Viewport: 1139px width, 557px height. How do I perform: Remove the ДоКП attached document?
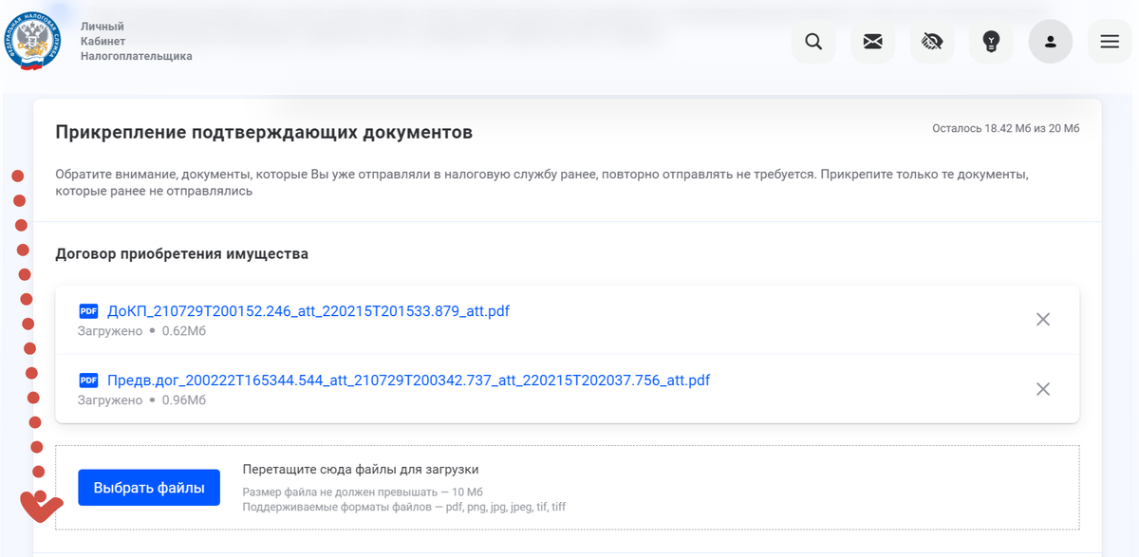[x=1043, y=321]
